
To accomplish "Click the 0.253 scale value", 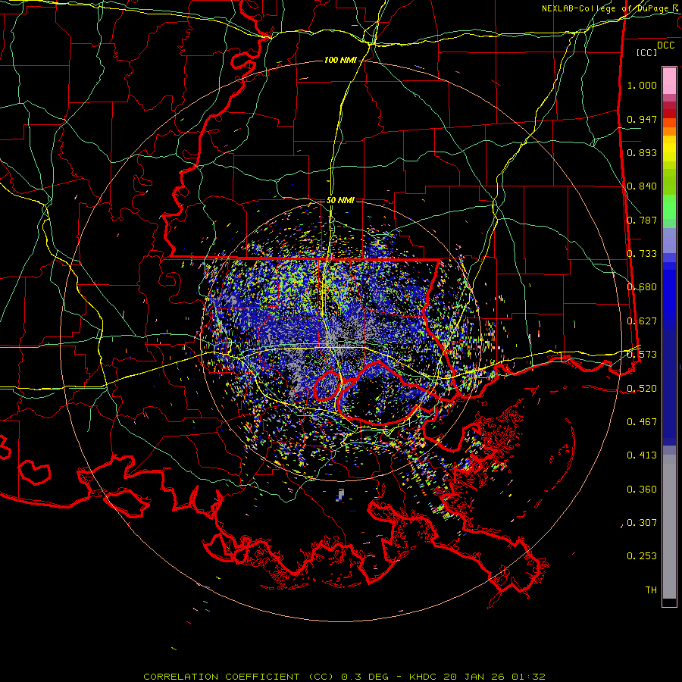I will click(x=642, y=556).
